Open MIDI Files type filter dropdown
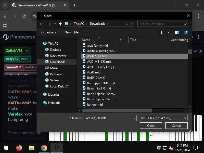The height and width of the screenshot is (153, 204). click(x=163, y=118)
